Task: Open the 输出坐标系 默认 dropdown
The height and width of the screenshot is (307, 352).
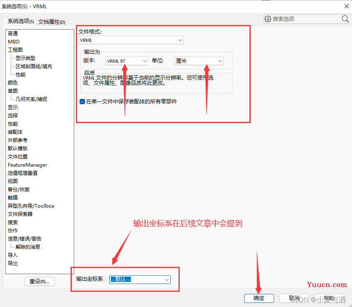Action: [x=140, y=280]
